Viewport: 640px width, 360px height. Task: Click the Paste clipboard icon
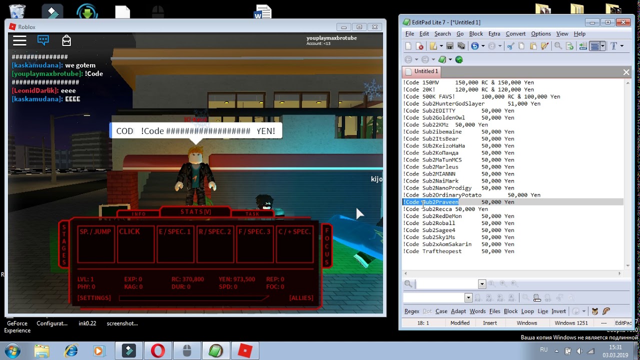533,46
